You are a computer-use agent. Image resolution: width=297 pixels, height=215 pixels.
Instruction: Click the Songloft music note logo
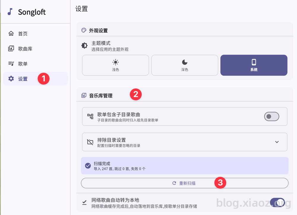tap(10, 12)
